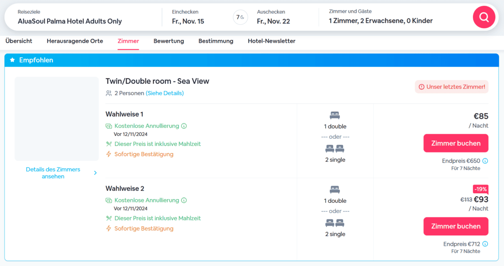Click the magnifying glass search button
504x266 pixels.
click(x=484, y=17)
